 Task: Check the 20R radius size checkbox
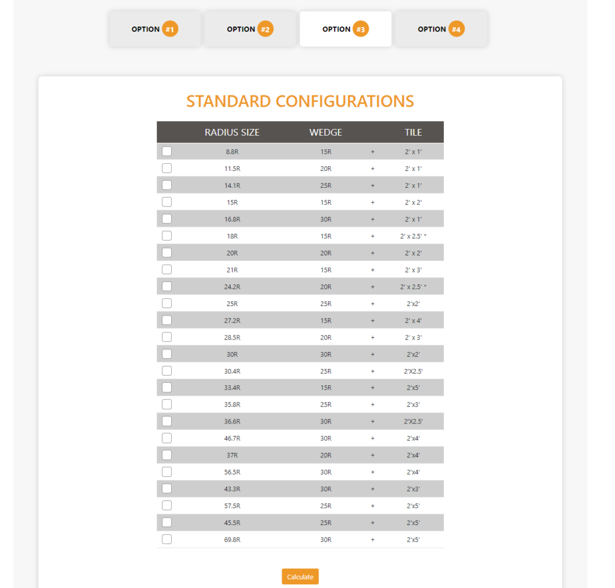[x=167, y=253]
